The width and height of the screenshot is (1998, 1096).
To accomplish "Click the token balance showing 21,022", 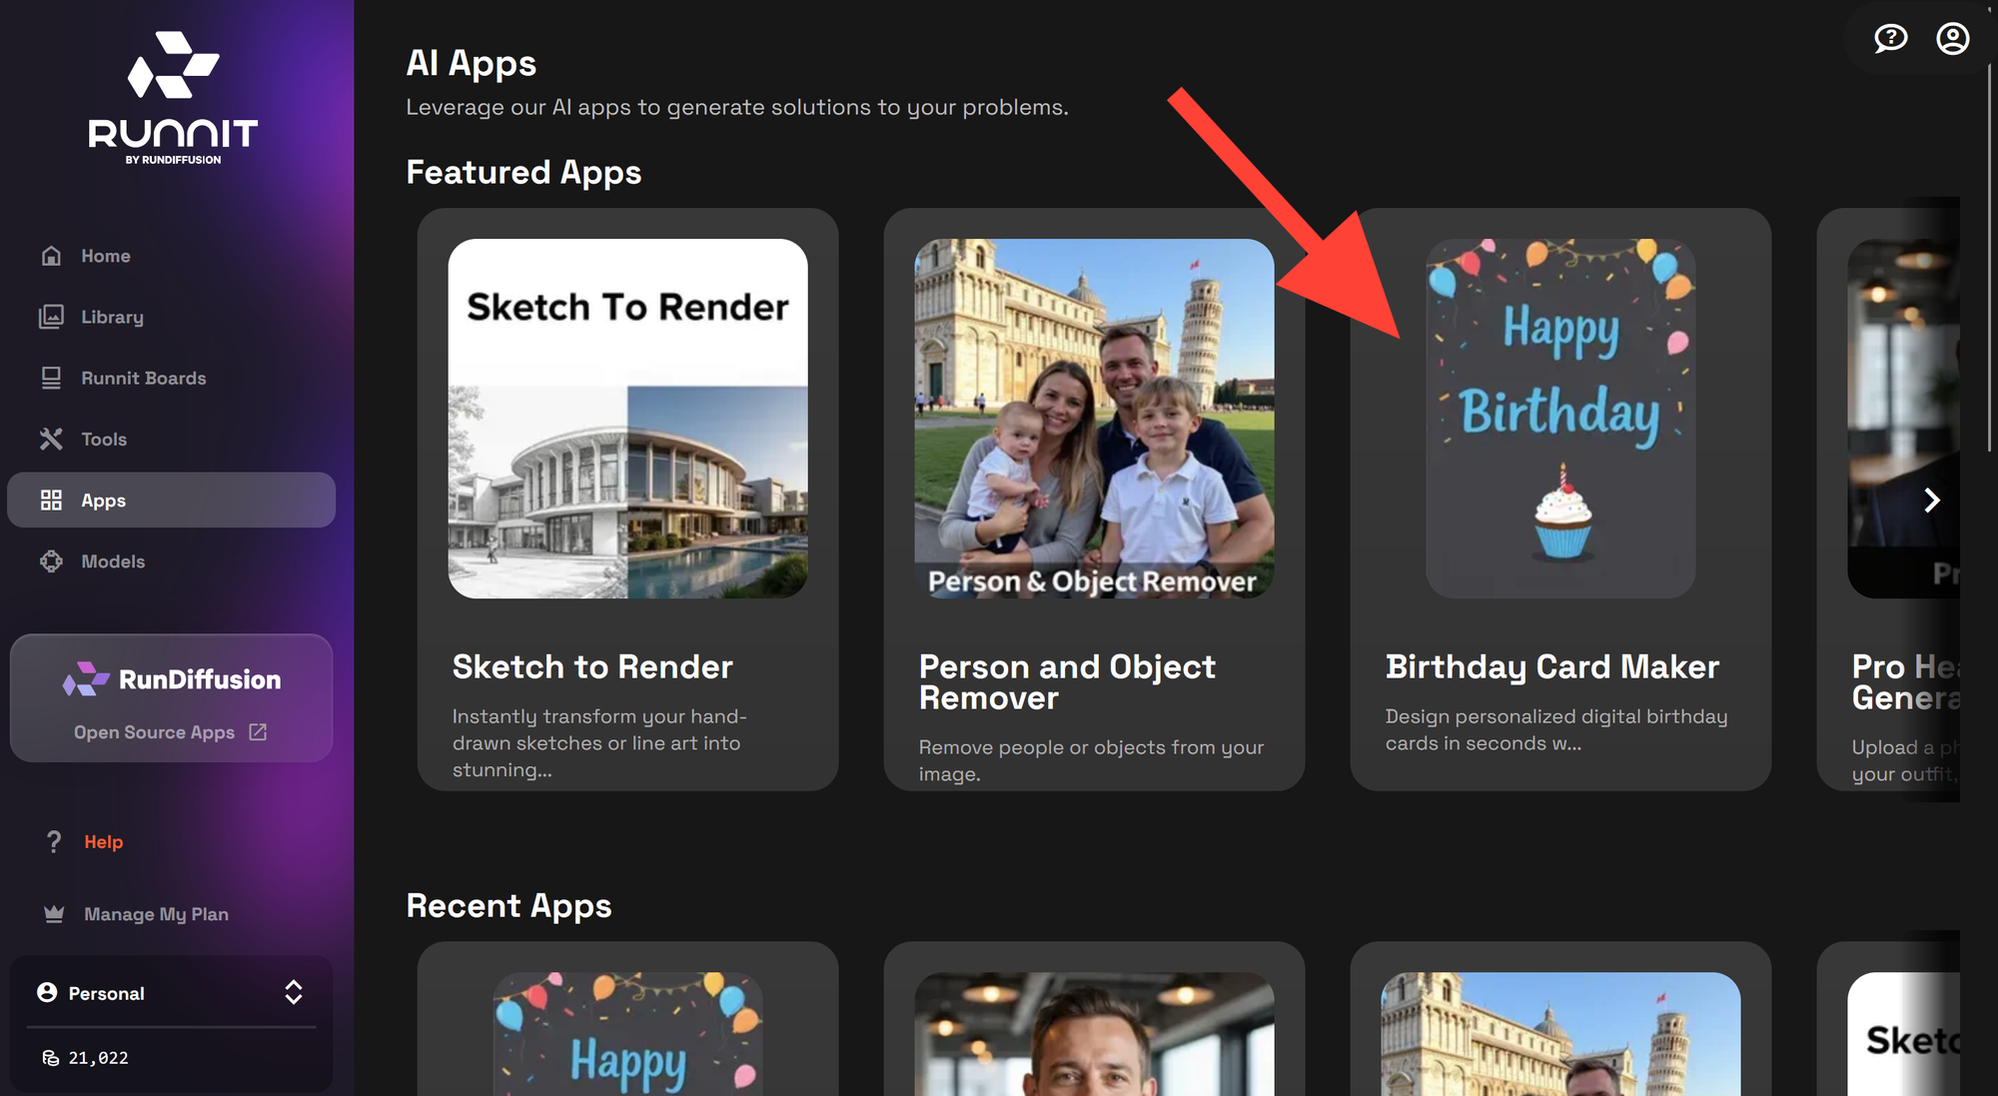I will coord(96,1057).
